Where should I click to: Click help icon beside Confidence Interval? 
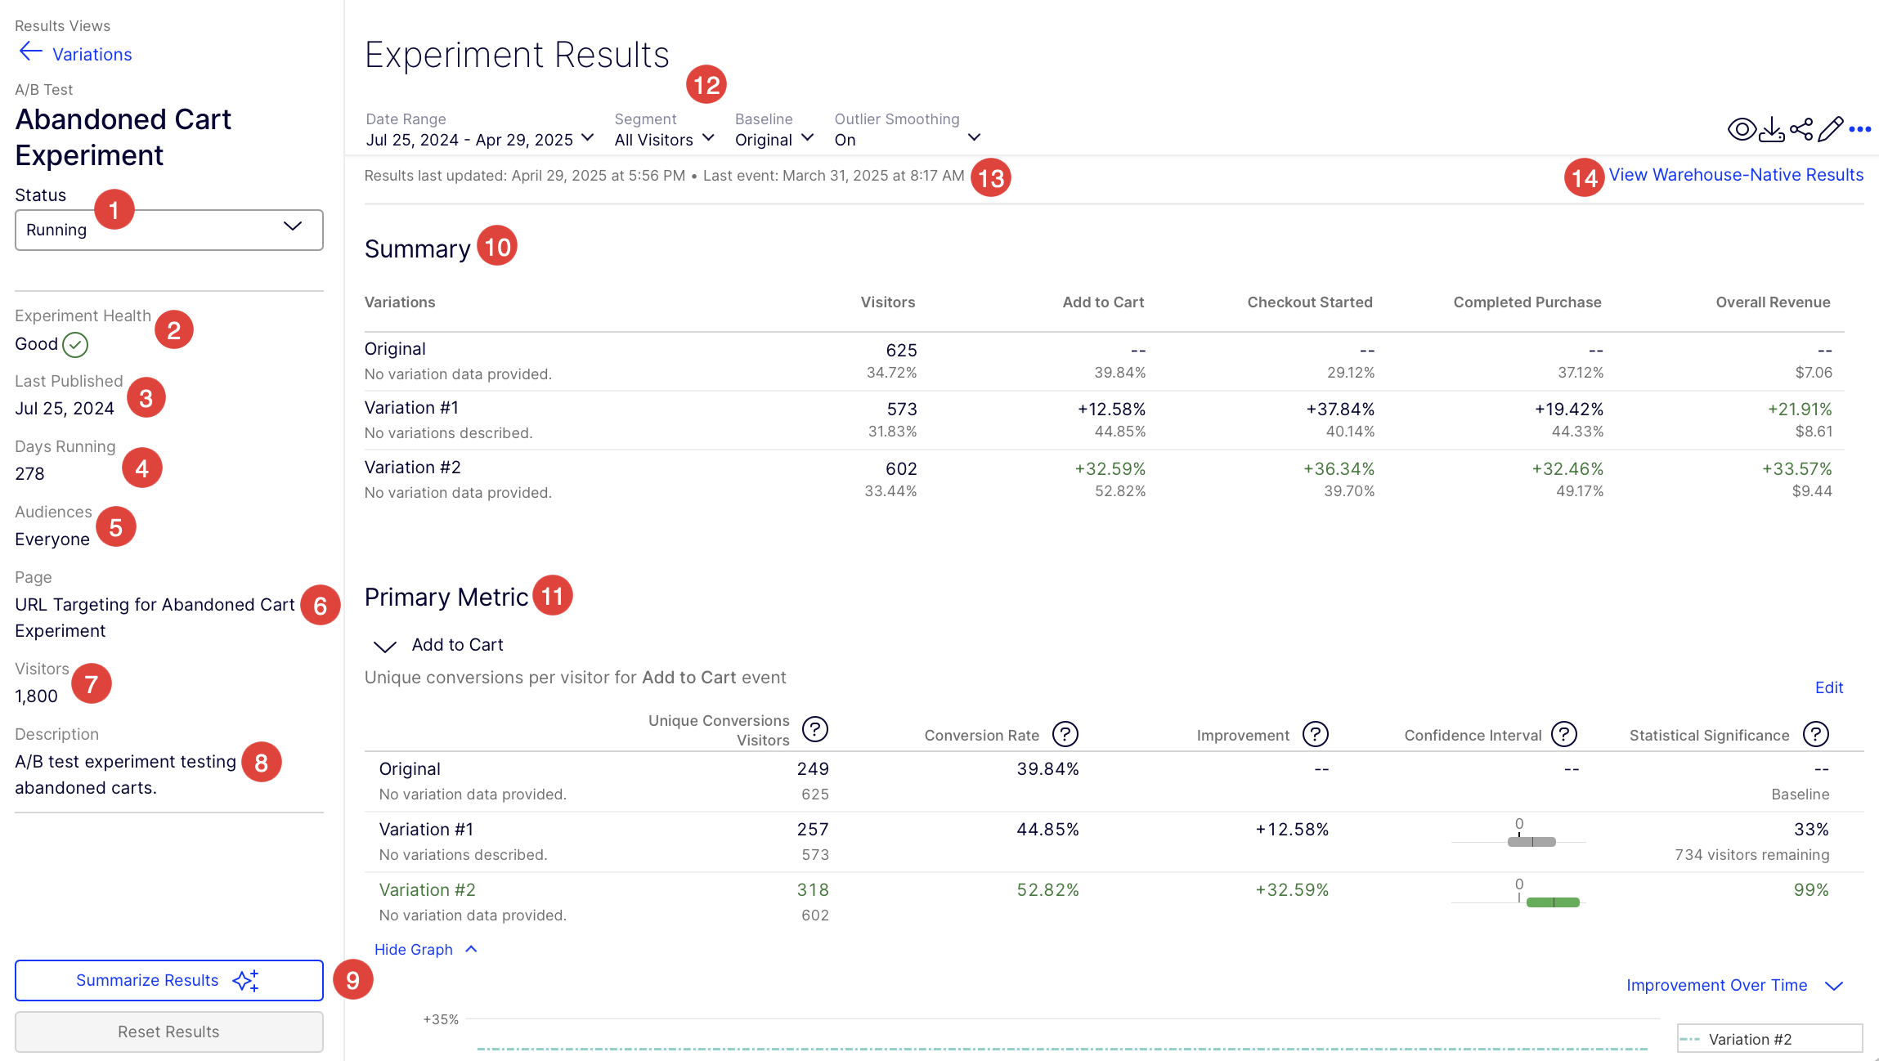click(1563, 734)
